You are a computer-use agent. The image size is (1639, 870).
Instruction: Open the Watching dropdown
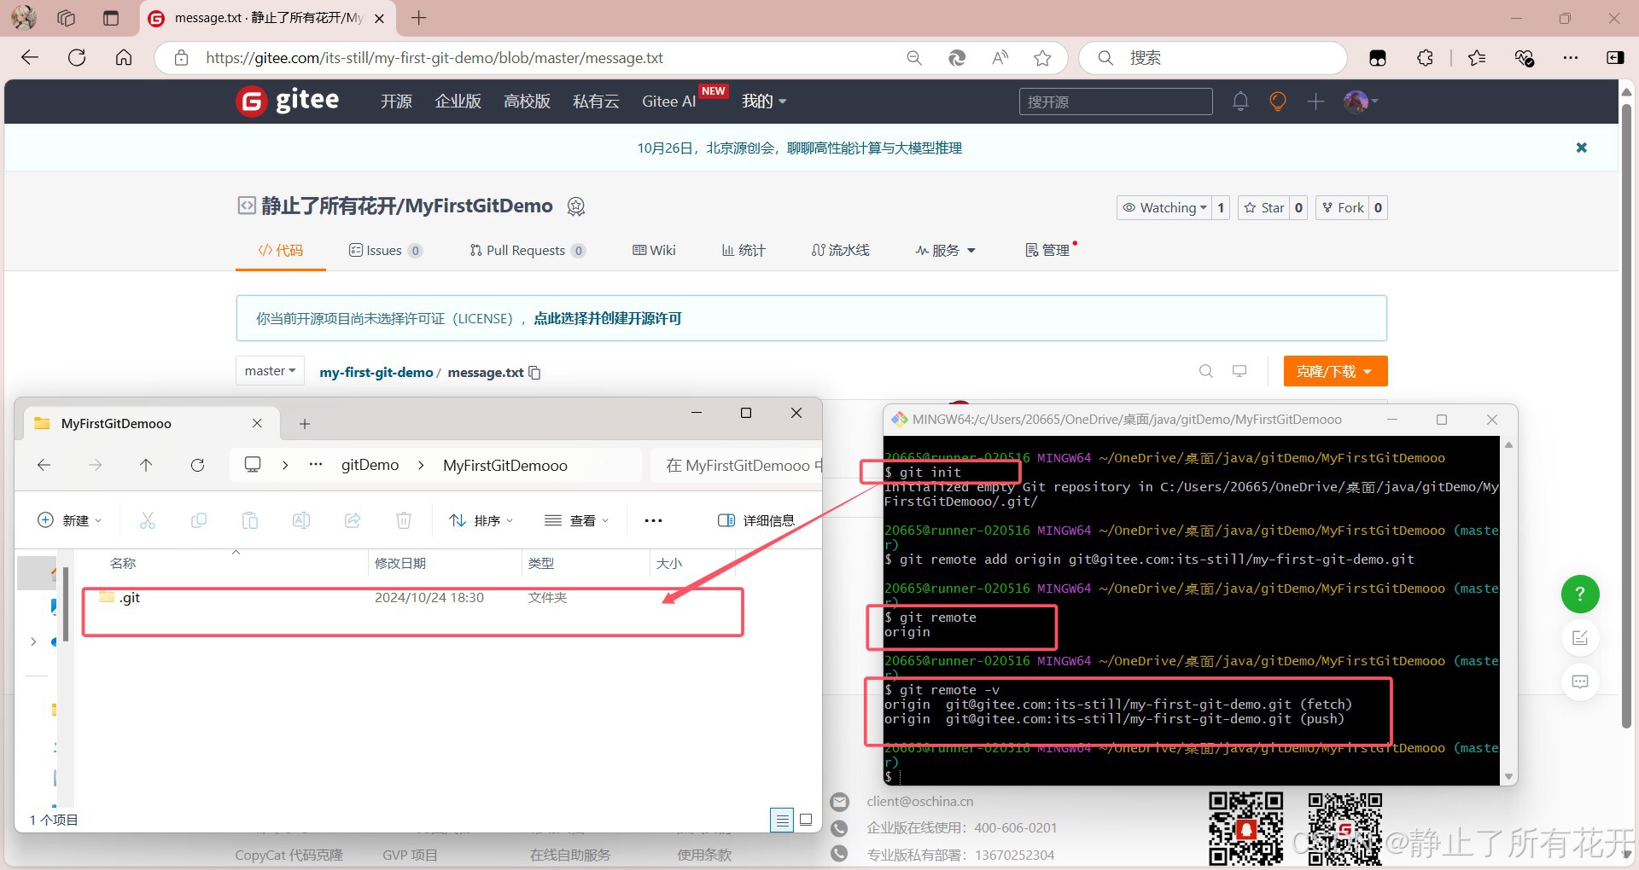point(1164,207)
